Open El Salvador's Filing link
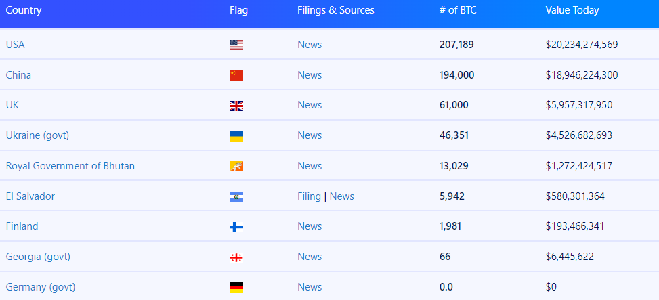 [x=309, y=196]
